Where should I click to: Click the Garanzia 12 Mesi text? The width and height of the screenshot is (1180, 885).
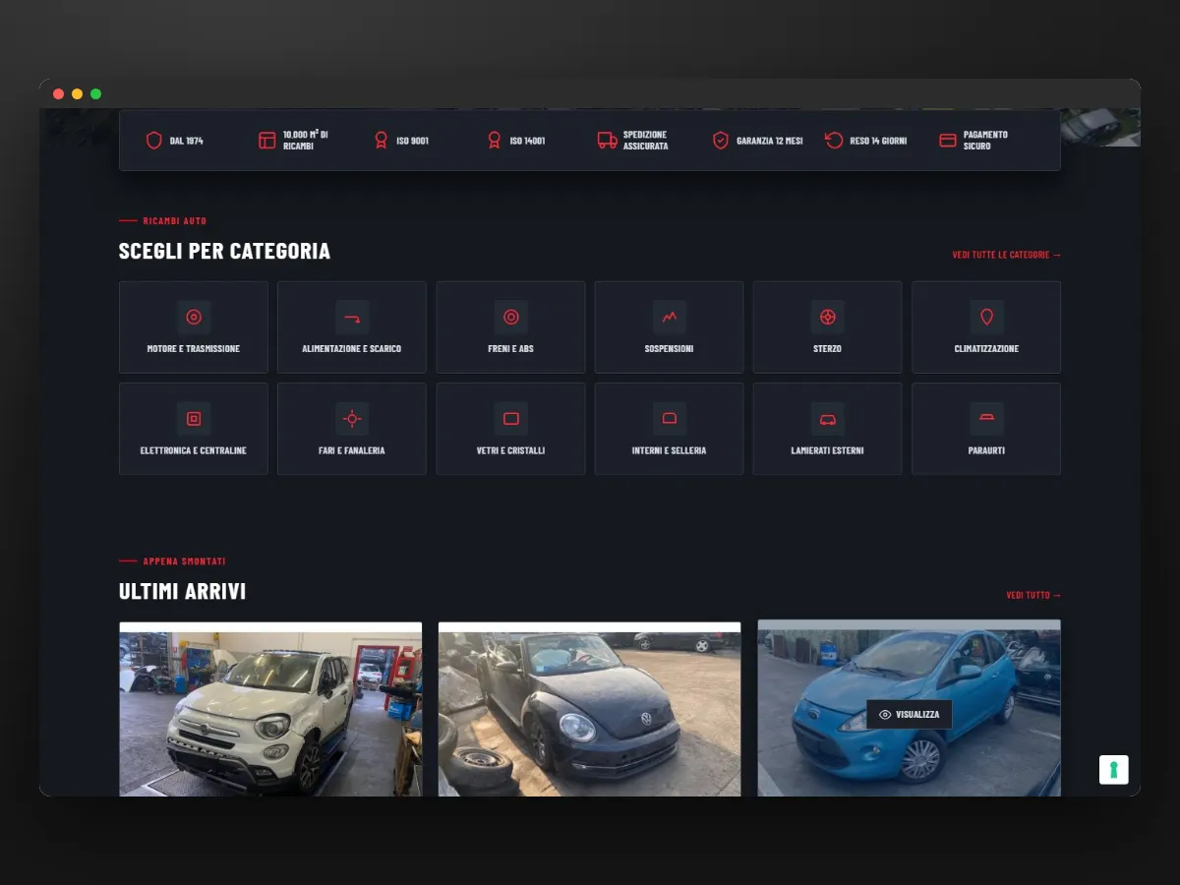coord(770,141)
